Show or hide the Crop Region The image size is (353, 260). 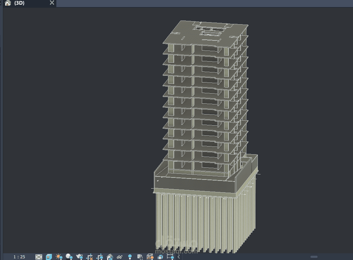(x=100, y=257)
